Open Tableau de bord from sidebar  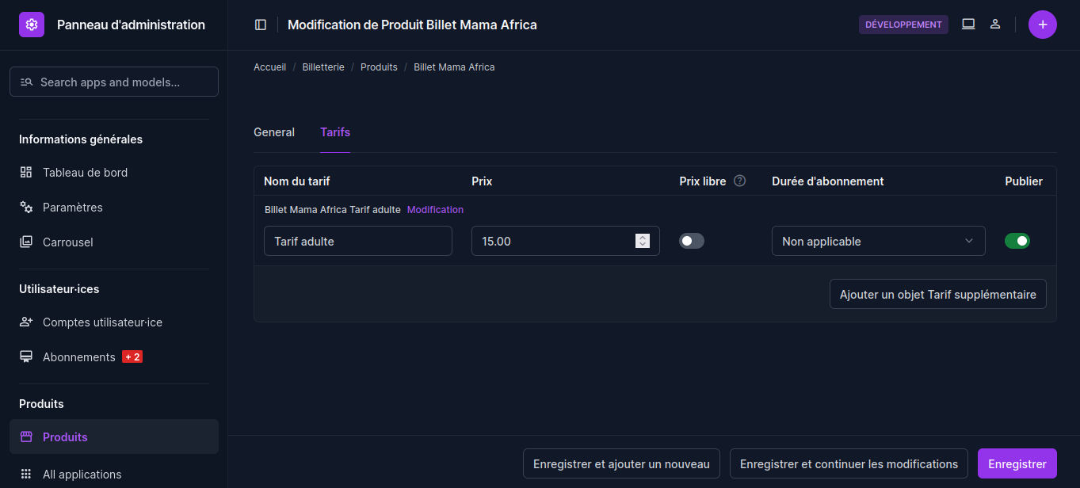point(85,173)
